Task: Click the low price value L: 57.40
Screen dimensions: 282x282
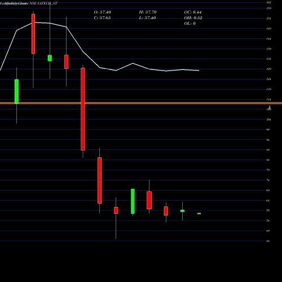Action: (147, 18)
